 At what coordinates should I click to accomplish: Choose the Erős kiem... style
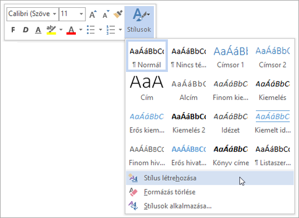click(x=147, y=121)
